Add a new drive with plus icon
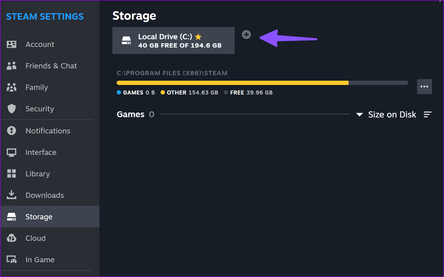Screen dimensions: 444x277 click(246, 35)
